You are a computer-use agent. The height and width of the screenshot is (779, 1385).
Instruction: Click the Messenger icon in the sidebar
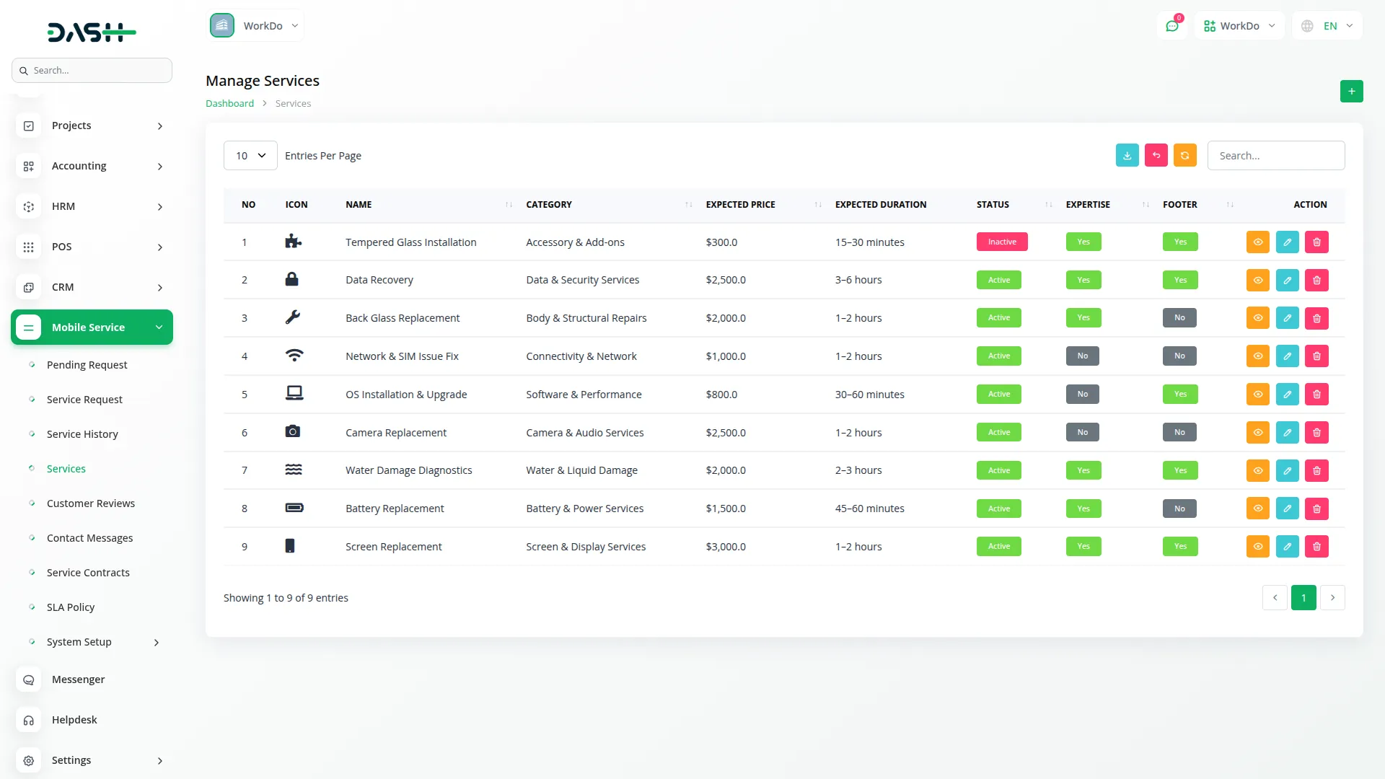[28, 679]
